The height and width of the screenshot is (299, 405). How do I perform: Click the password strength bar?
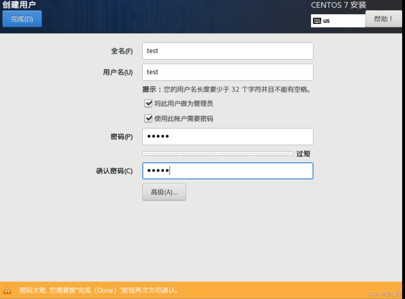point(218,154)
